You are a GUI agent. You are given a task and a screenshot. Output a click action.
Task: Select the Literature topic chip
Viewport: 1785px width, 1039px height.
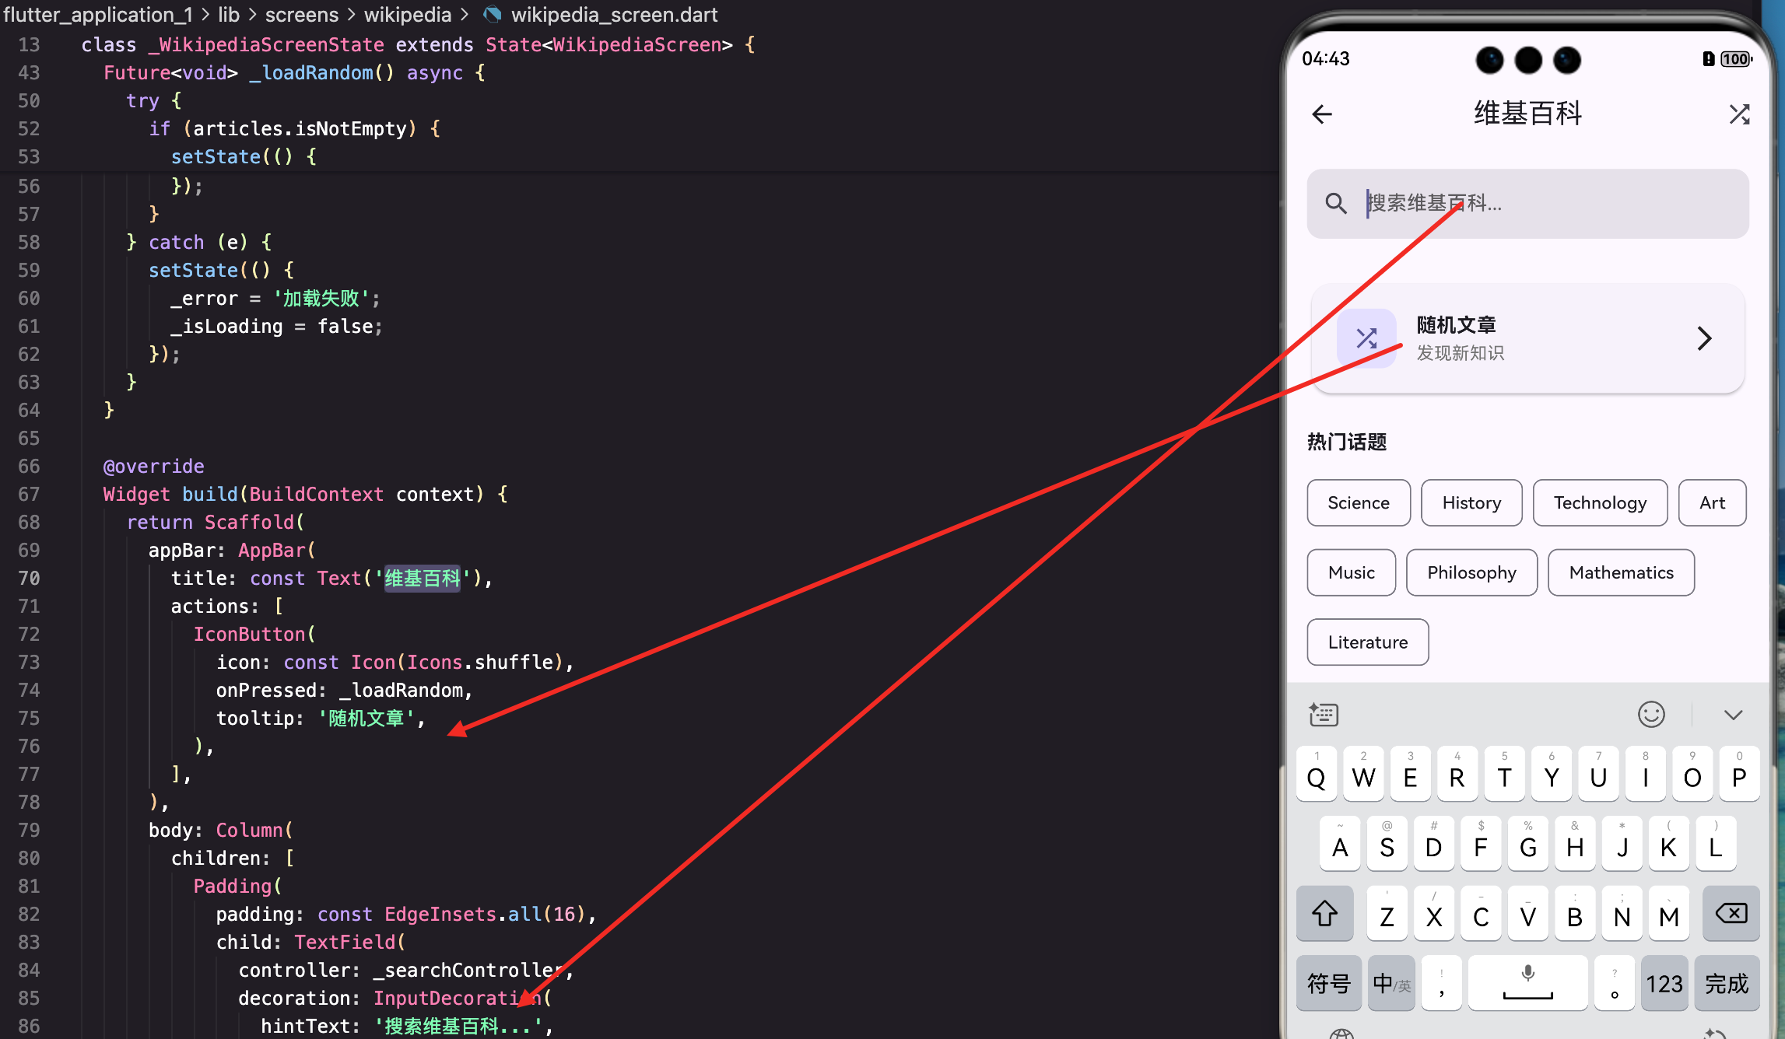1368,642
